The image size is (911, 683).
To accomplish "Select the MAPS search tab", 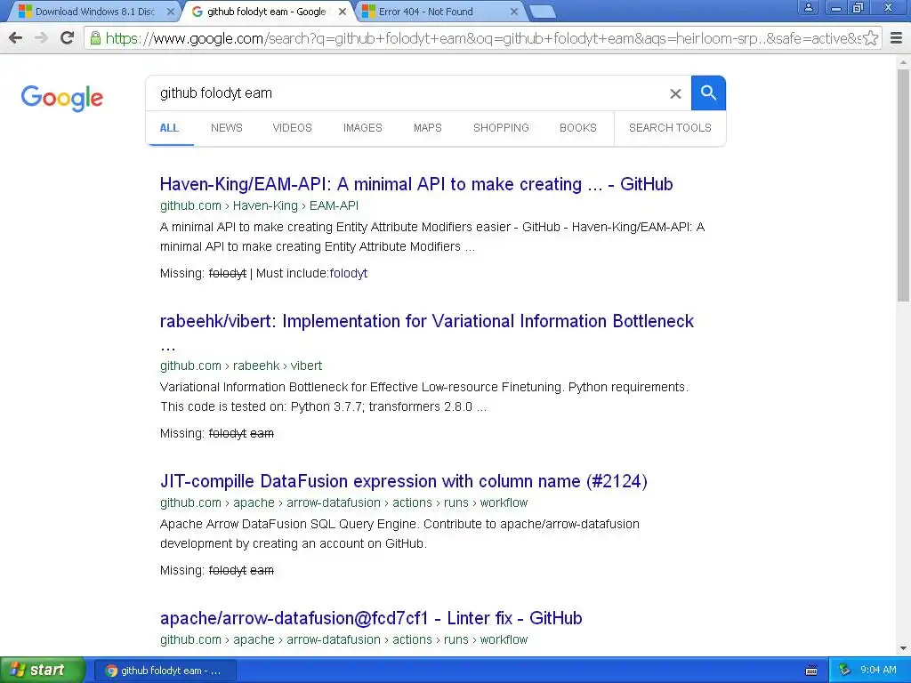I will pos(428,128).
